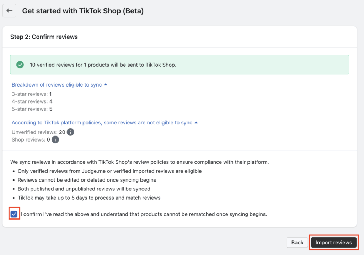Select the '4-star reviews: 4' line
364x255 pixels.
(32, 101)
